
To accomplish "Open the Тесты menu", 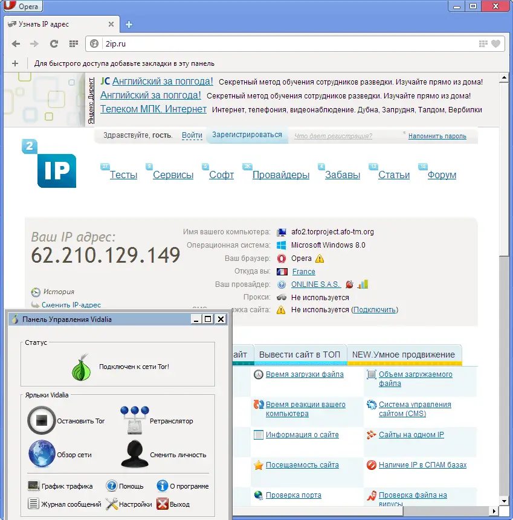I will coord(123,175).
